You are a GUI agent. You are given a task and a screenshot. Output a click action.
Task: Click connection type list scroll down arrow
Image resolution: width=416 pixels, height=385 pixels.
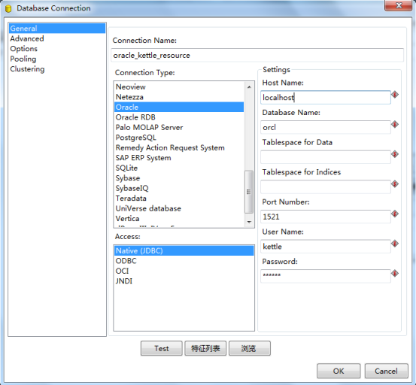(x=249, y=222)
